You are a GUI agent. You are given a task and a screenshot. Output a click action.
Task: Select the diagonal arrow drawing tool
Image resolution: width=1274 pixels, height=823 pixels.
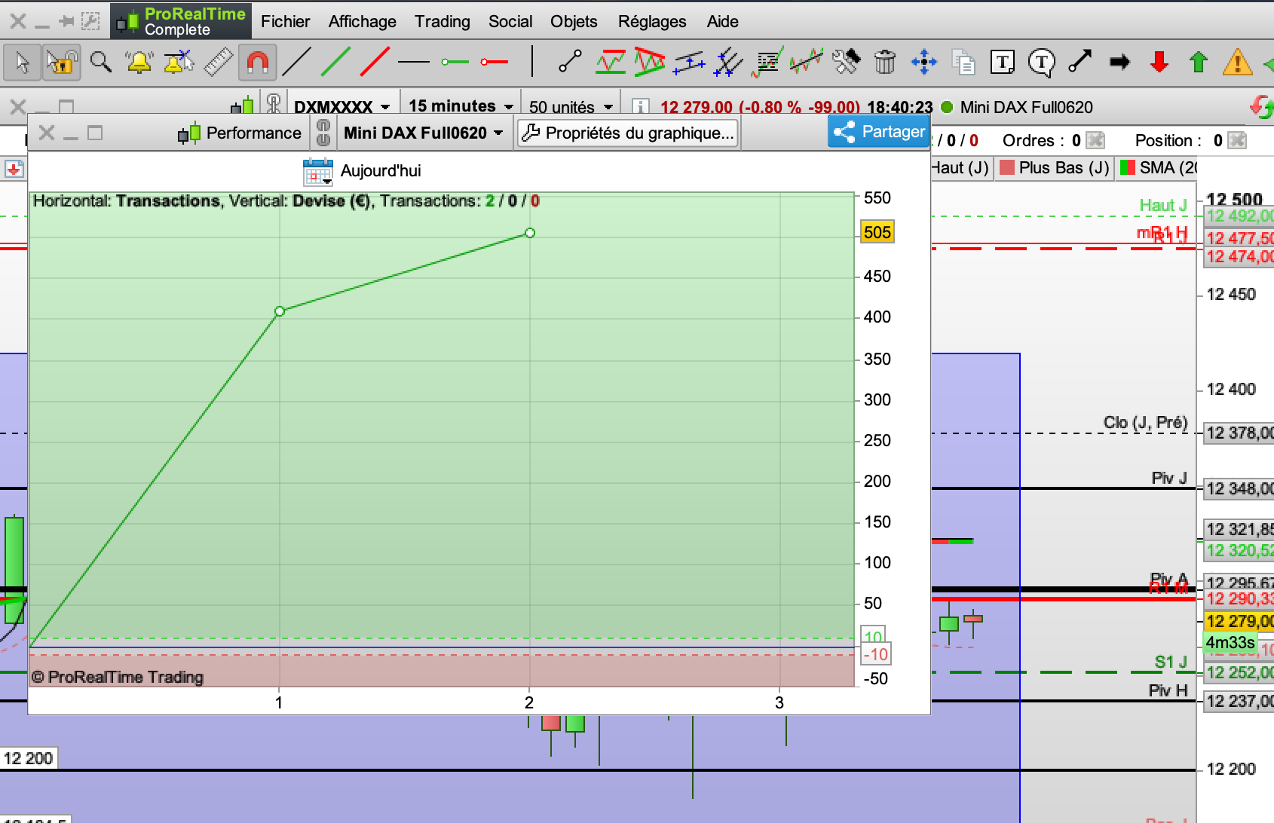(x=1080, y=62)
